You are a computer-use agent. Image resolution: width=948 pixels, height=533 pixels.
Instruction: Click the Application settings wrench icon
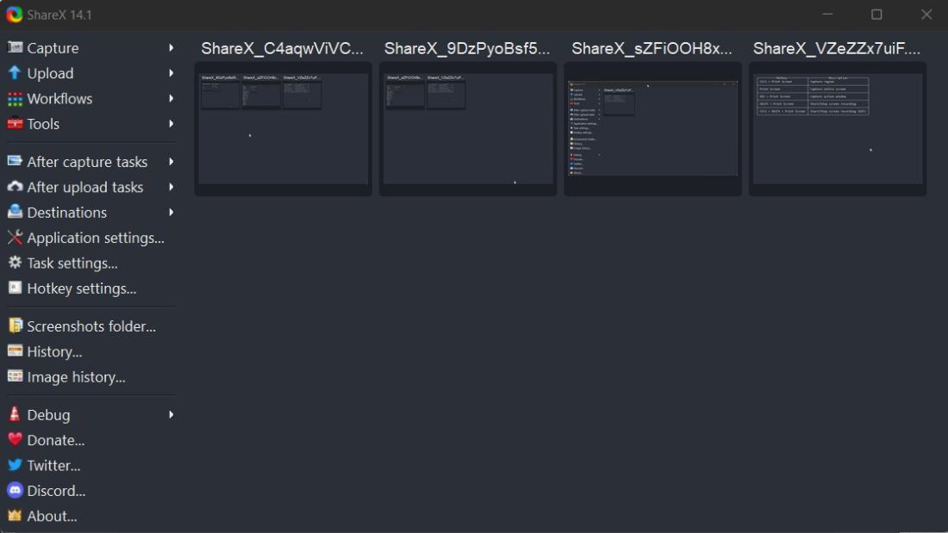click(15, 238)
